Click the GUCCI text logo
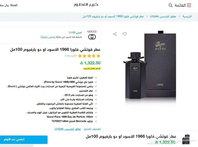The width and height of the screenshot is (198, 147). click(x=92, y=32)
